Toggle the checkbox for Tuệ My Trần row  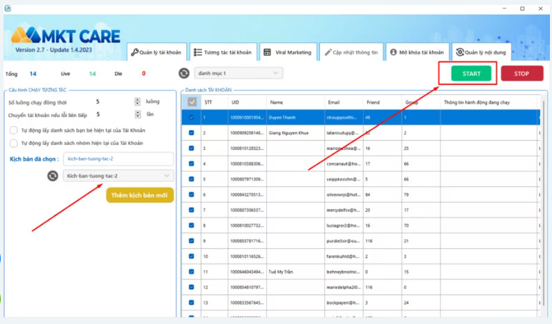(192, 272)
